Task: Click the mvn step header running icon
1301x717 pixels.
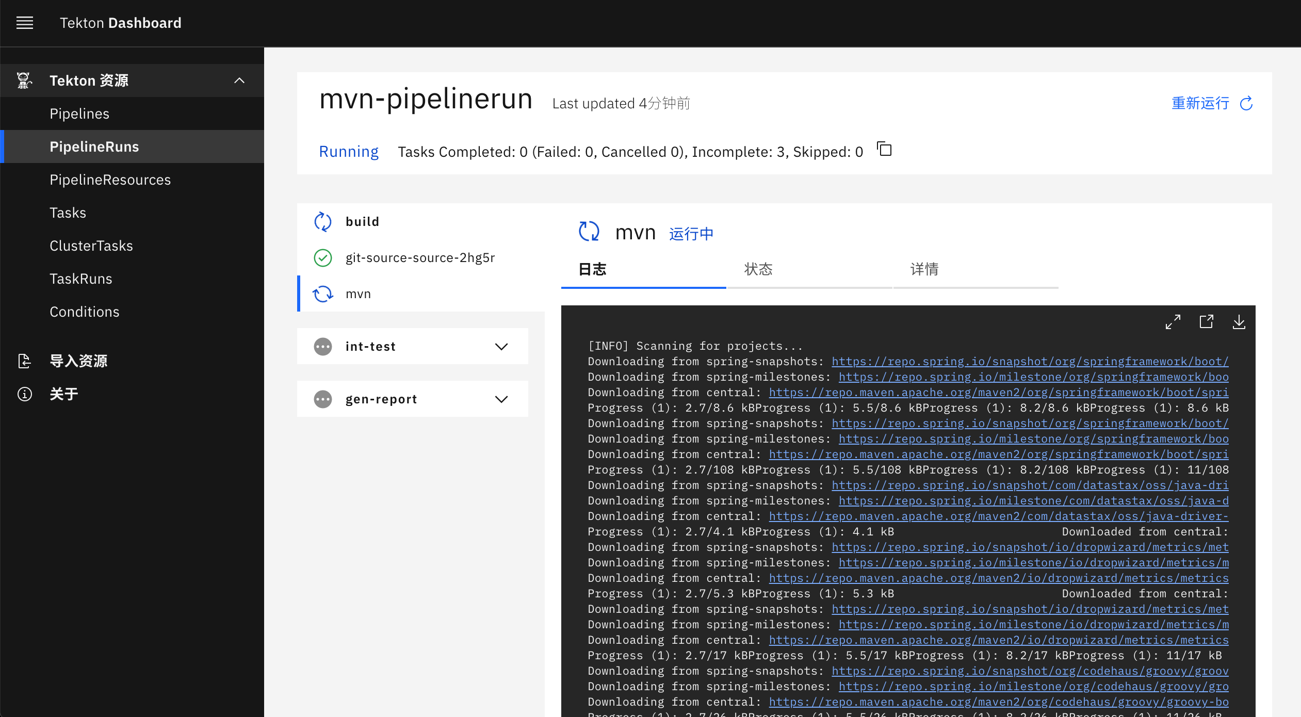Action: pyautogui.click(x=589, y=231)
